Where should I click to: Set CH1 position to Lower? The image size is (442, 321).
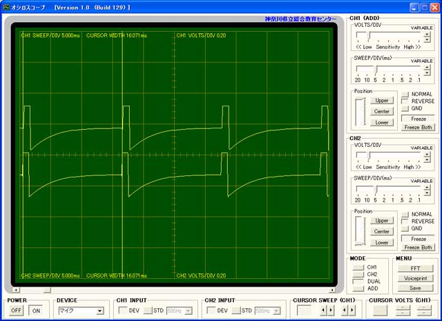tap(382, 122)
